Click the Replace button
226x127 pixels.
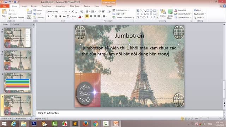coord(200,14)
